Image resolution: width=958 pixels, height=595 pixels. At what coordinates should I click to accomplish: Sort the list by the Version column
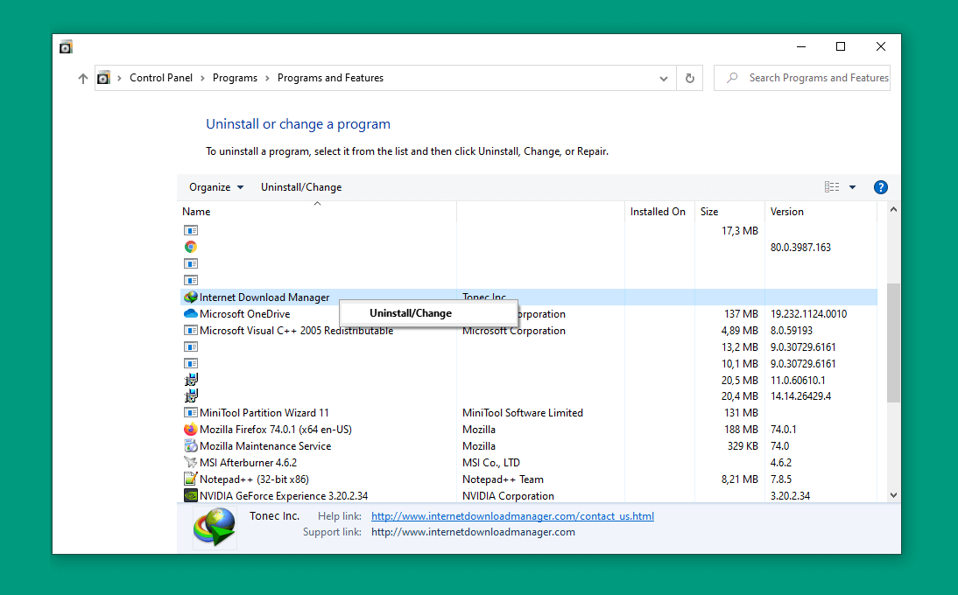[787, 212]
